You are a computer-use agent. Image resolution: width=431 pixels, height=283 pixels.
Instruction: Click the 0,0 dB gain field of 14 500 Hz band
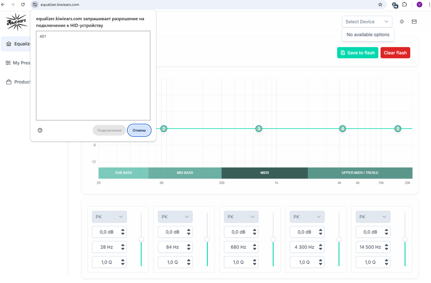373,232
